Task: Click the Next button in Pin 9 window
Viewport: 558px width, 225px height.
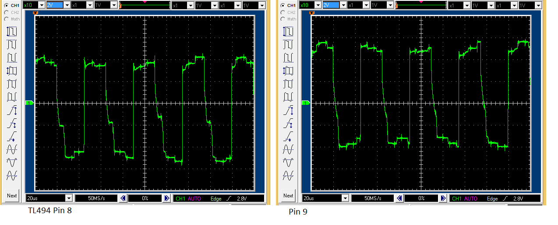Action: pos(288,196)
